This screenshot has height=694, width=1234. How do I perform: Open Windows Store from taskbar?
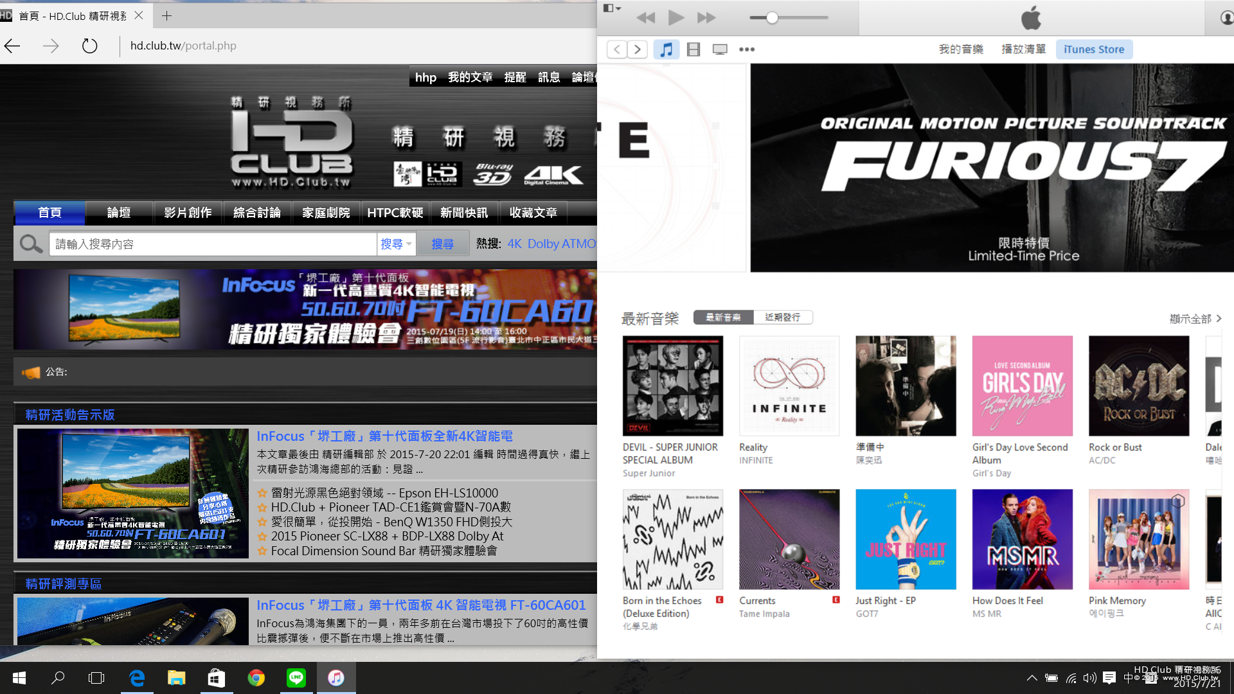point(217,678)
